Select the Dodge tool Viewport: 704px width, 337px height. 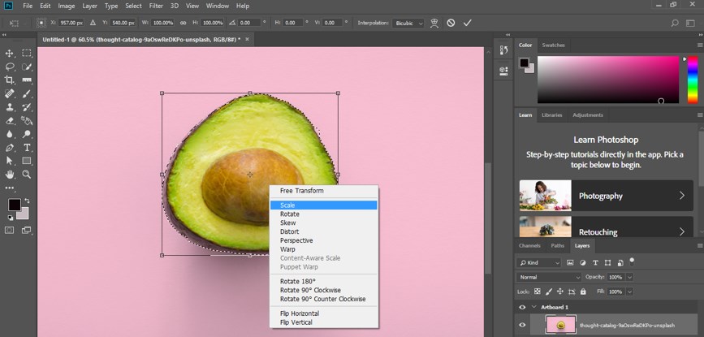pyautogui.click(x=27, y=134)
